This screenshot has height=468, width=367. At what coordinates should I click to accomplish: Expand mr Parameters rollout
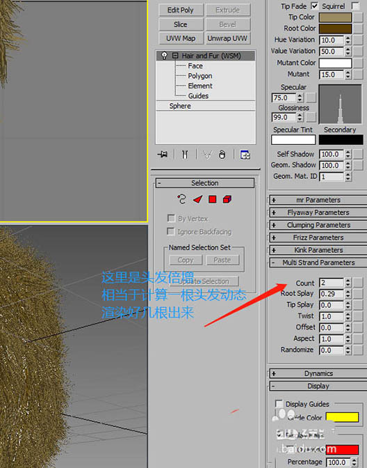point(318,200)
